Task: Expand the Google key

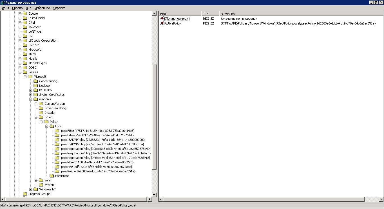Action: click(20, 14)
